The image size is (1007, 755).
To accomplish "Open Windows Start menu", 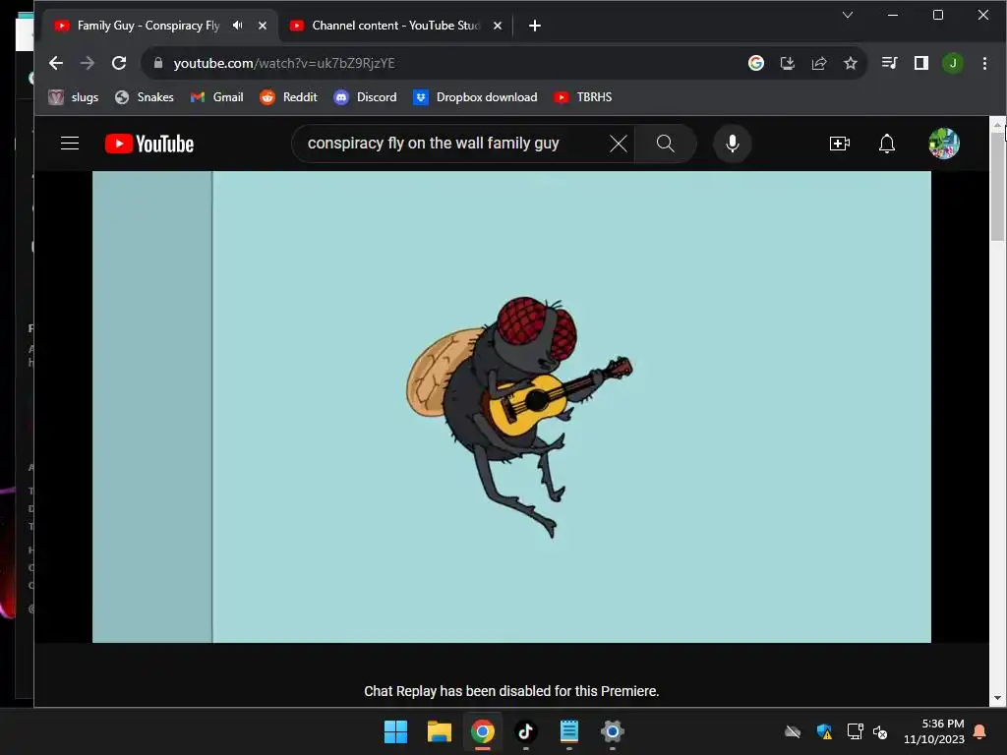I will pos(395,731).
